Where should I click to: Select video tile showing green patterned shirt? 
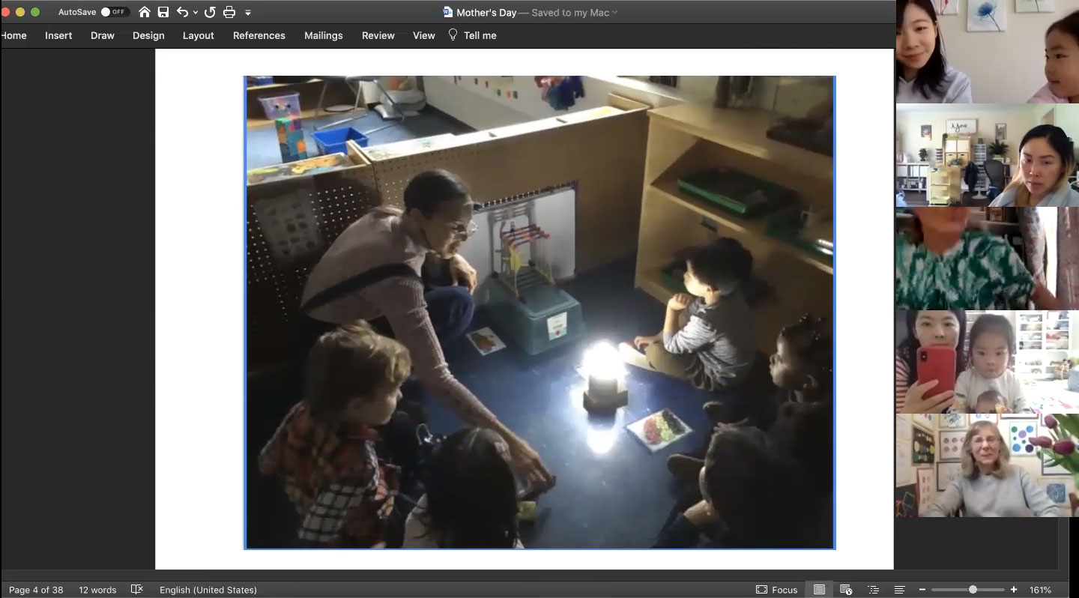pos(987,259)
